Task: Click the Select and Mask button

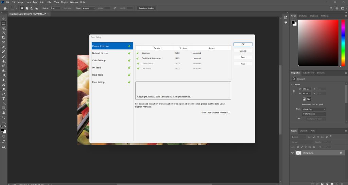Action: [146, 8]
